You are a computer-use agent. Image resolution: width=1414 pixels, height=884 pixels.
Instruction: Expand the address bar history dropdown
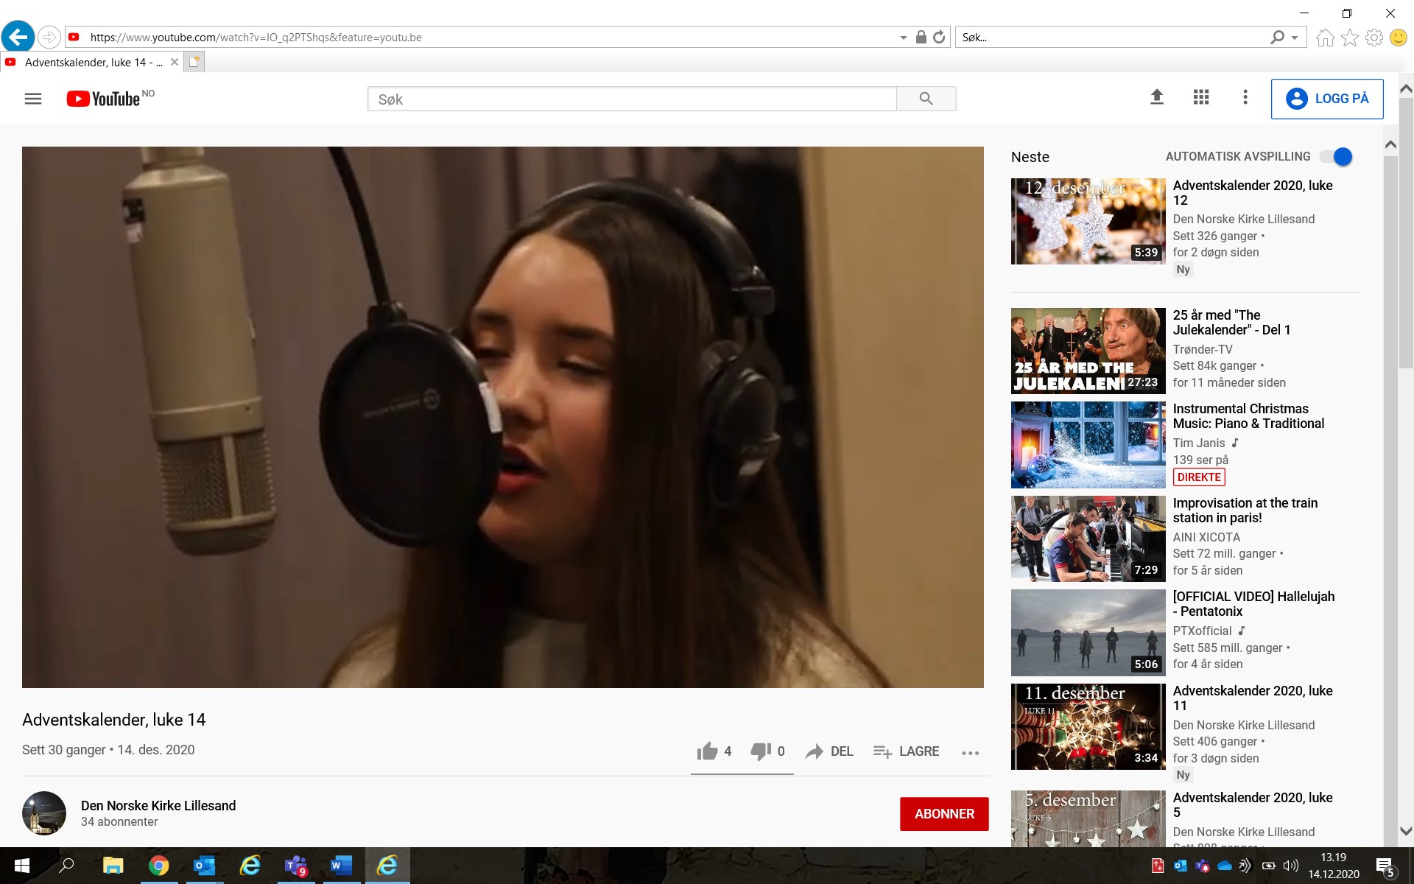click(x=902, y=37)
